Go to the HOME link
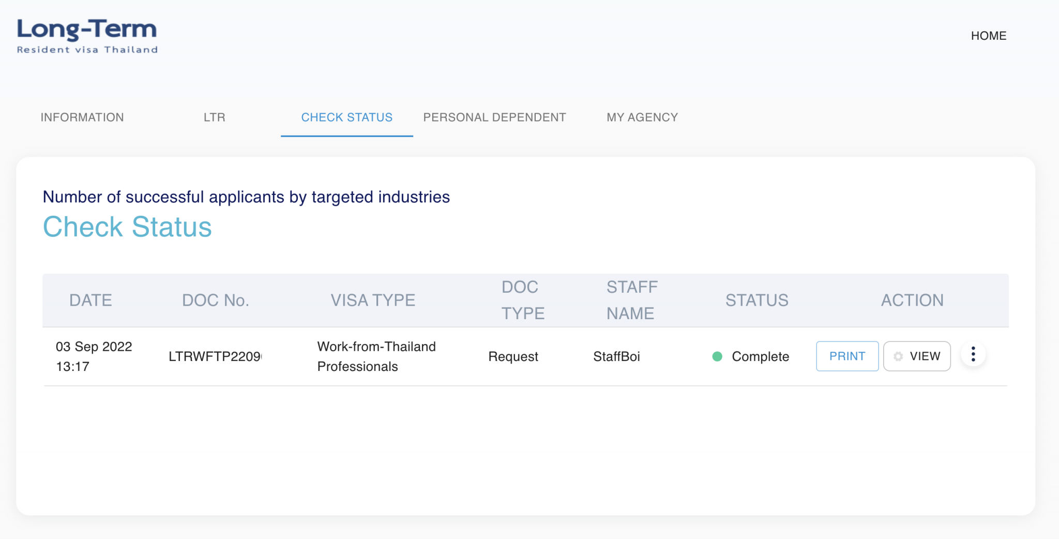The image size is (1059, 539). coord(988,36)
